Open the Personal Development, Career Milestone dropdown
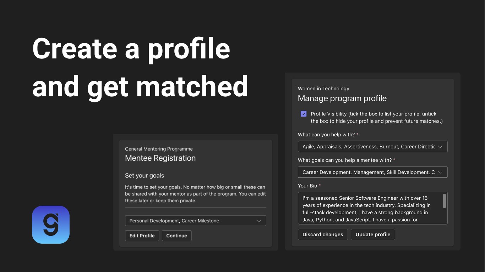This screenshot has width=485, height=272. [195, 221]
